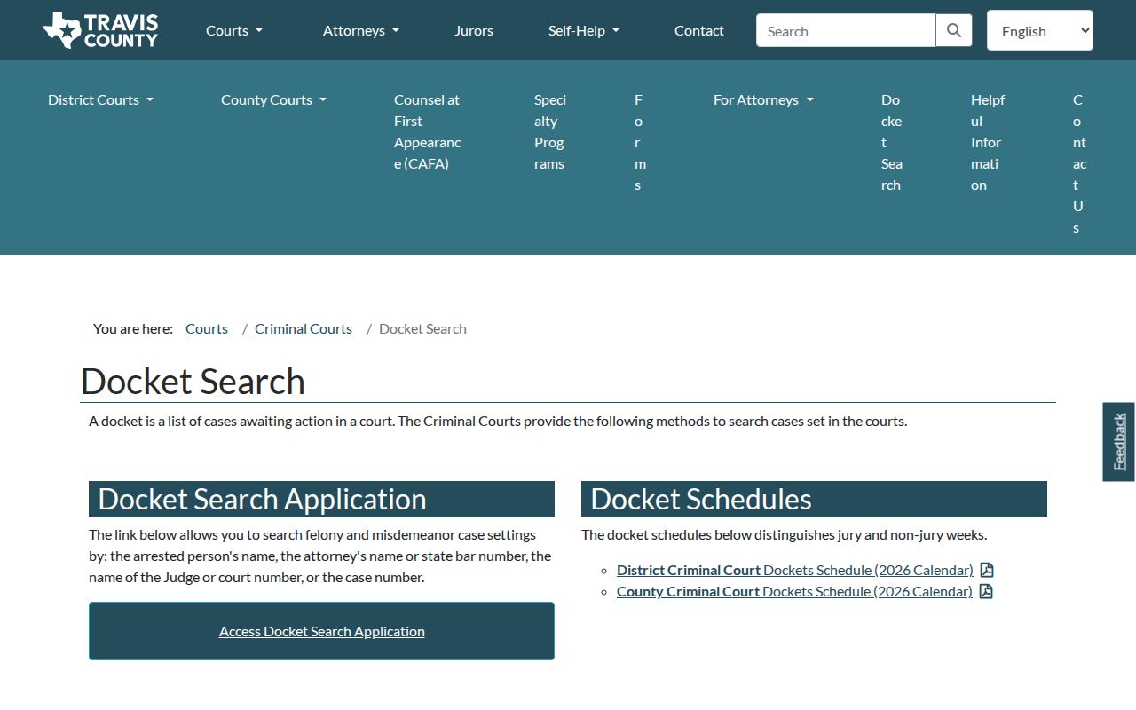1136x710 pixels.
Task: Open the Contact menu item
Action: 699,30
